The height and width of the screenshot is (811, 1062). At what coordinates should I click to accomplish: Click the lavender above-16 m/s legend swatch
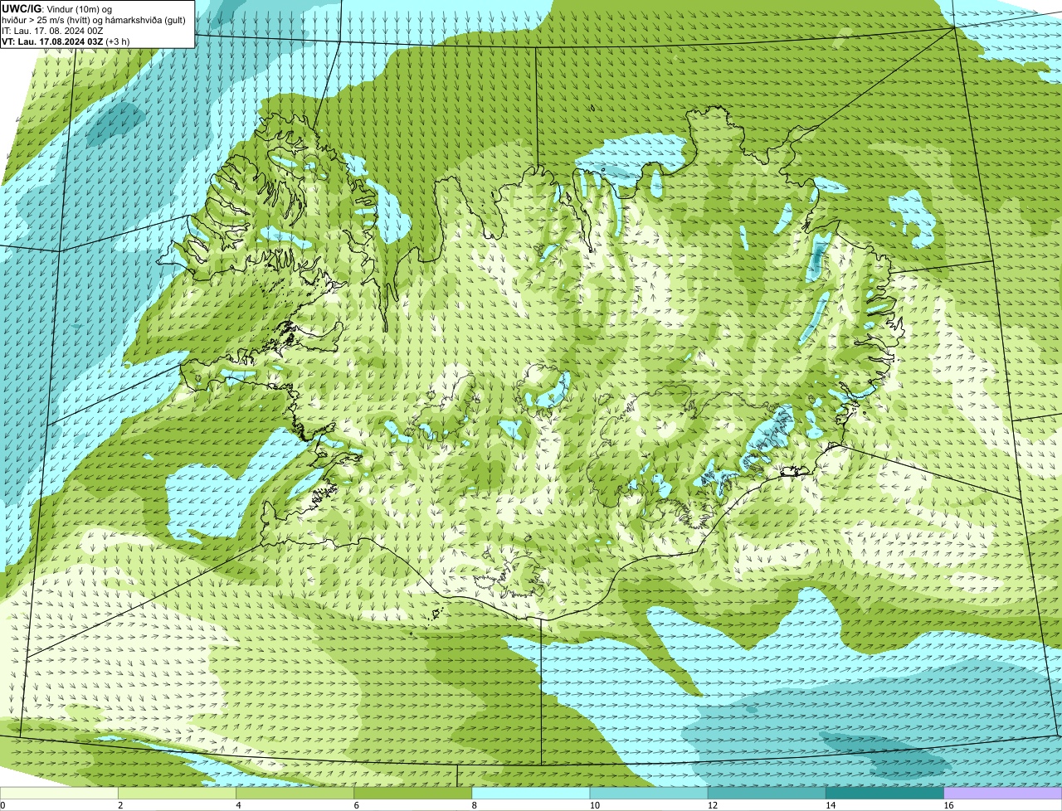pyautogui.click(x=1003, y=794)
